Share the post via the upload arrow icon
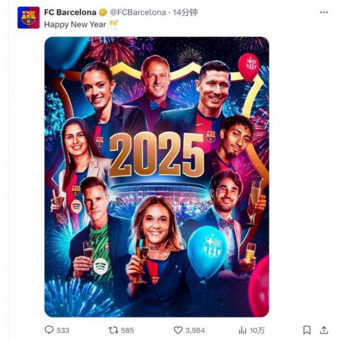Viewport: 337px width, 340px height. [323, 330]
